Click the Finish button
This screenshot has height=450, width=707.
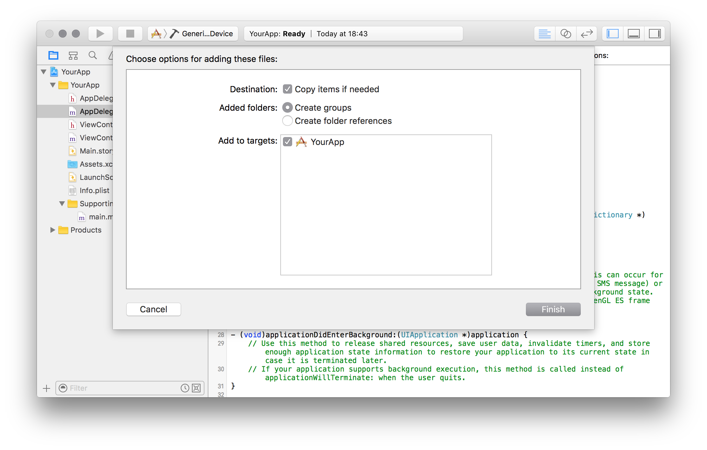click(553, 309)
